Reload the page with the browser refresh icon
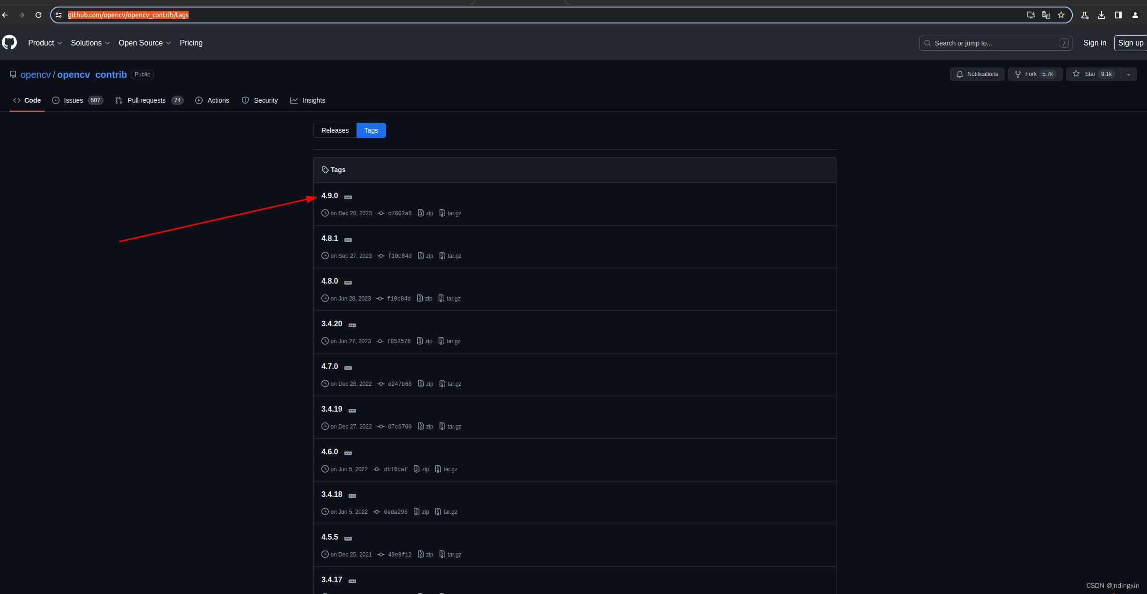This screenshot has height=594, width=1147. 38,15
